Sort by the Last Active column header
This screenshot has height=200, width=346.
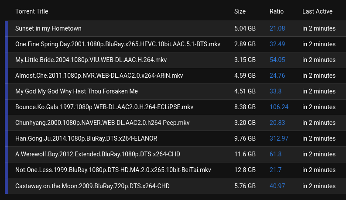317,11
